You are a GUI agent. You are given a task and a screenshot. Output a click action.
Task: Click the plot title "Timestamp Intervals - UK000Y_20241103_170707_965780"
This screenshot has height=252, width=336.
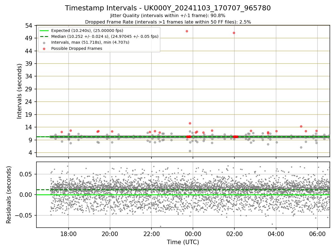click(168, 8)
